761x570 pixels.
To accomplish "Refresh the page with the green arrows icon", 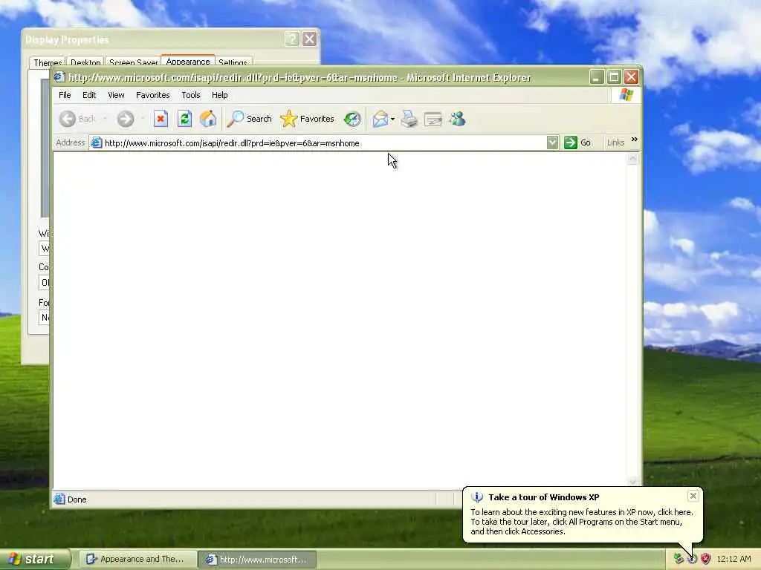I will (184, 119).
